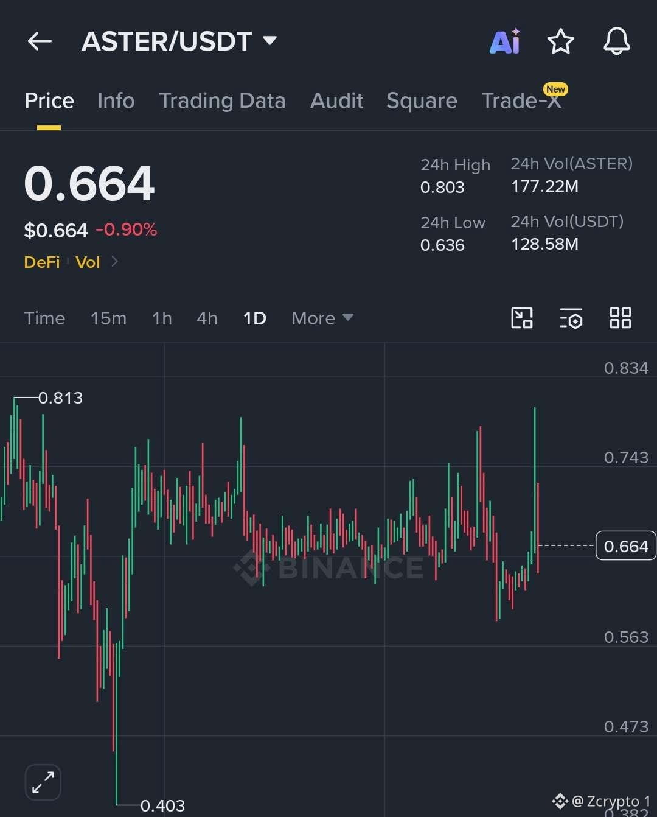Screen dimensions: 657x817
Task: Open the More intervals dropdown
Action: (322, 318)
